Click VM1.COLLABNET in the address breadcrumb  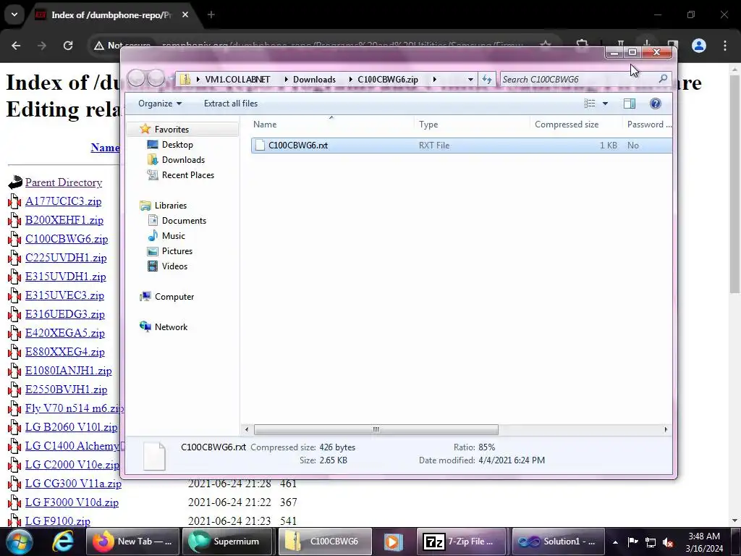coord(237,80)
